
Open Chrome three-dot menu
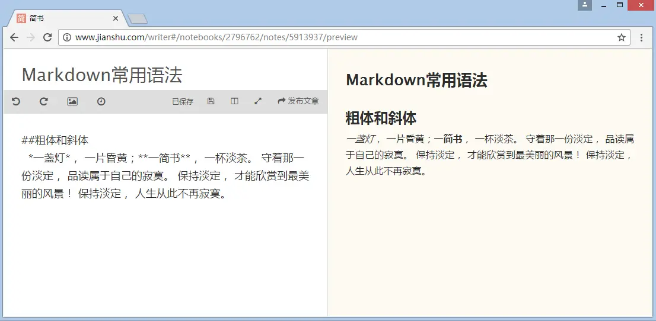641,37
